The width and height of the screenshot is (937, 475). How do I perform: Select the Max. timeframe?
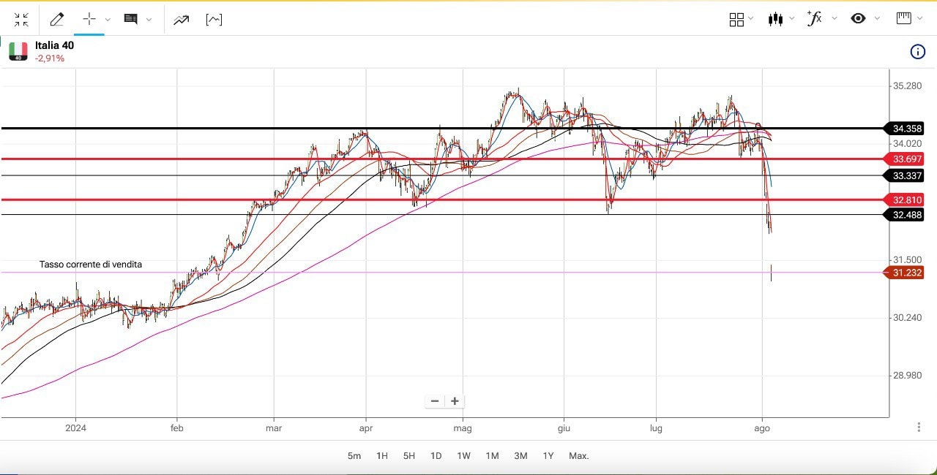(579, 456)
